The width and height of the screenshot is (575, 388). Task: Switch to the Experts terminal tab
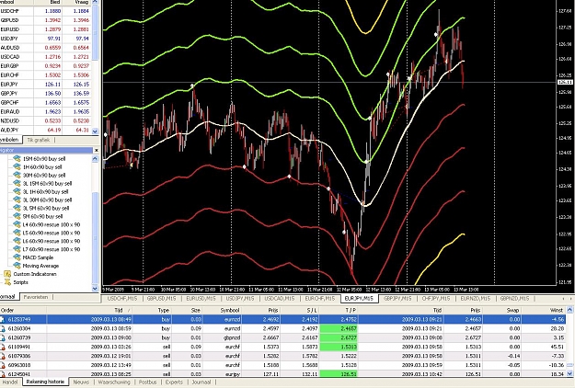click(x=174, y=382)
